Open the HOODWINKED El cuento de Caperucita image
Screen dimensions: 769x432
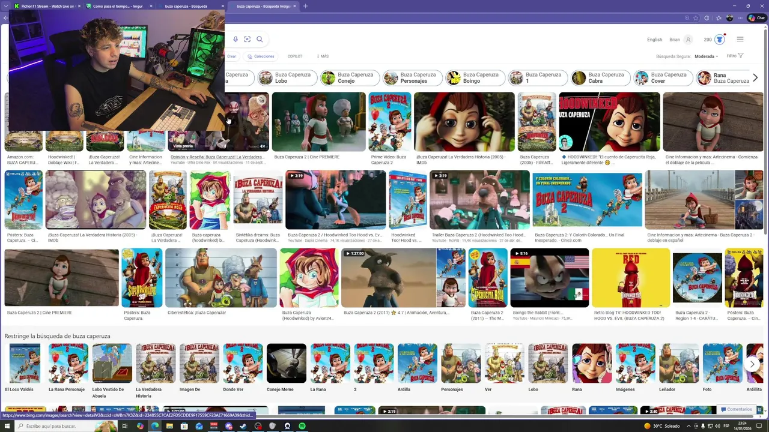(609, 122)
